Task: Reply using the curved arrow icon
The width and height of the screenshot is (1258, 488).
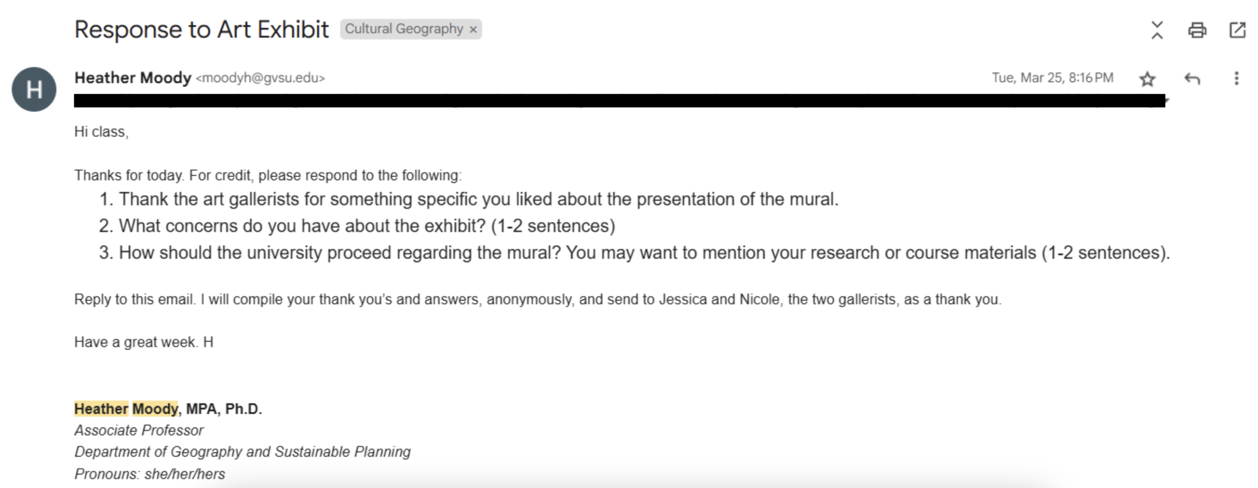Action: coord(1192,79)
